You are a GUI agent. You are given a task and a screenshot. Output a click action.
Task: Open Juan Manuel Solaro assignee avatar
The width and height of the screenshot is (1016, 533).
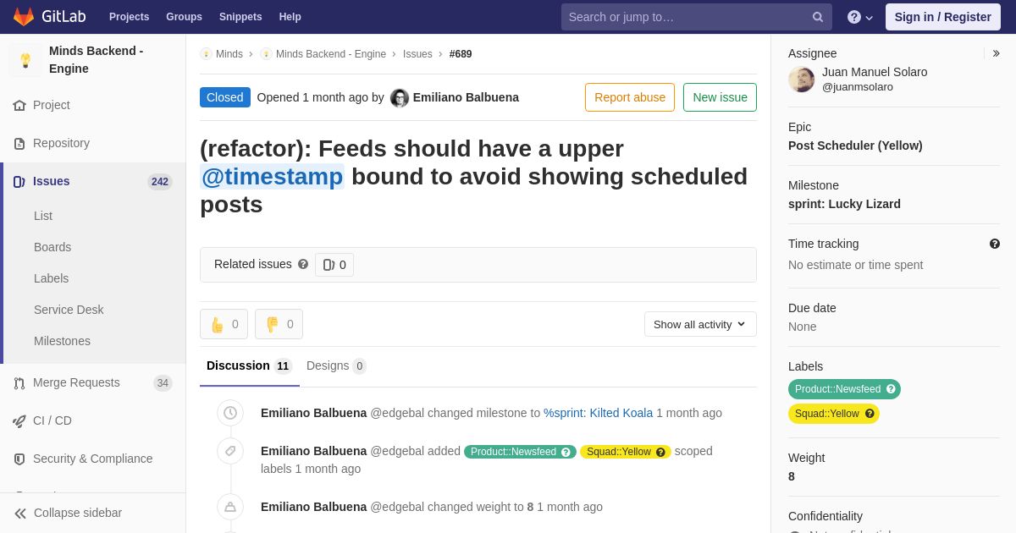(801, 80)
